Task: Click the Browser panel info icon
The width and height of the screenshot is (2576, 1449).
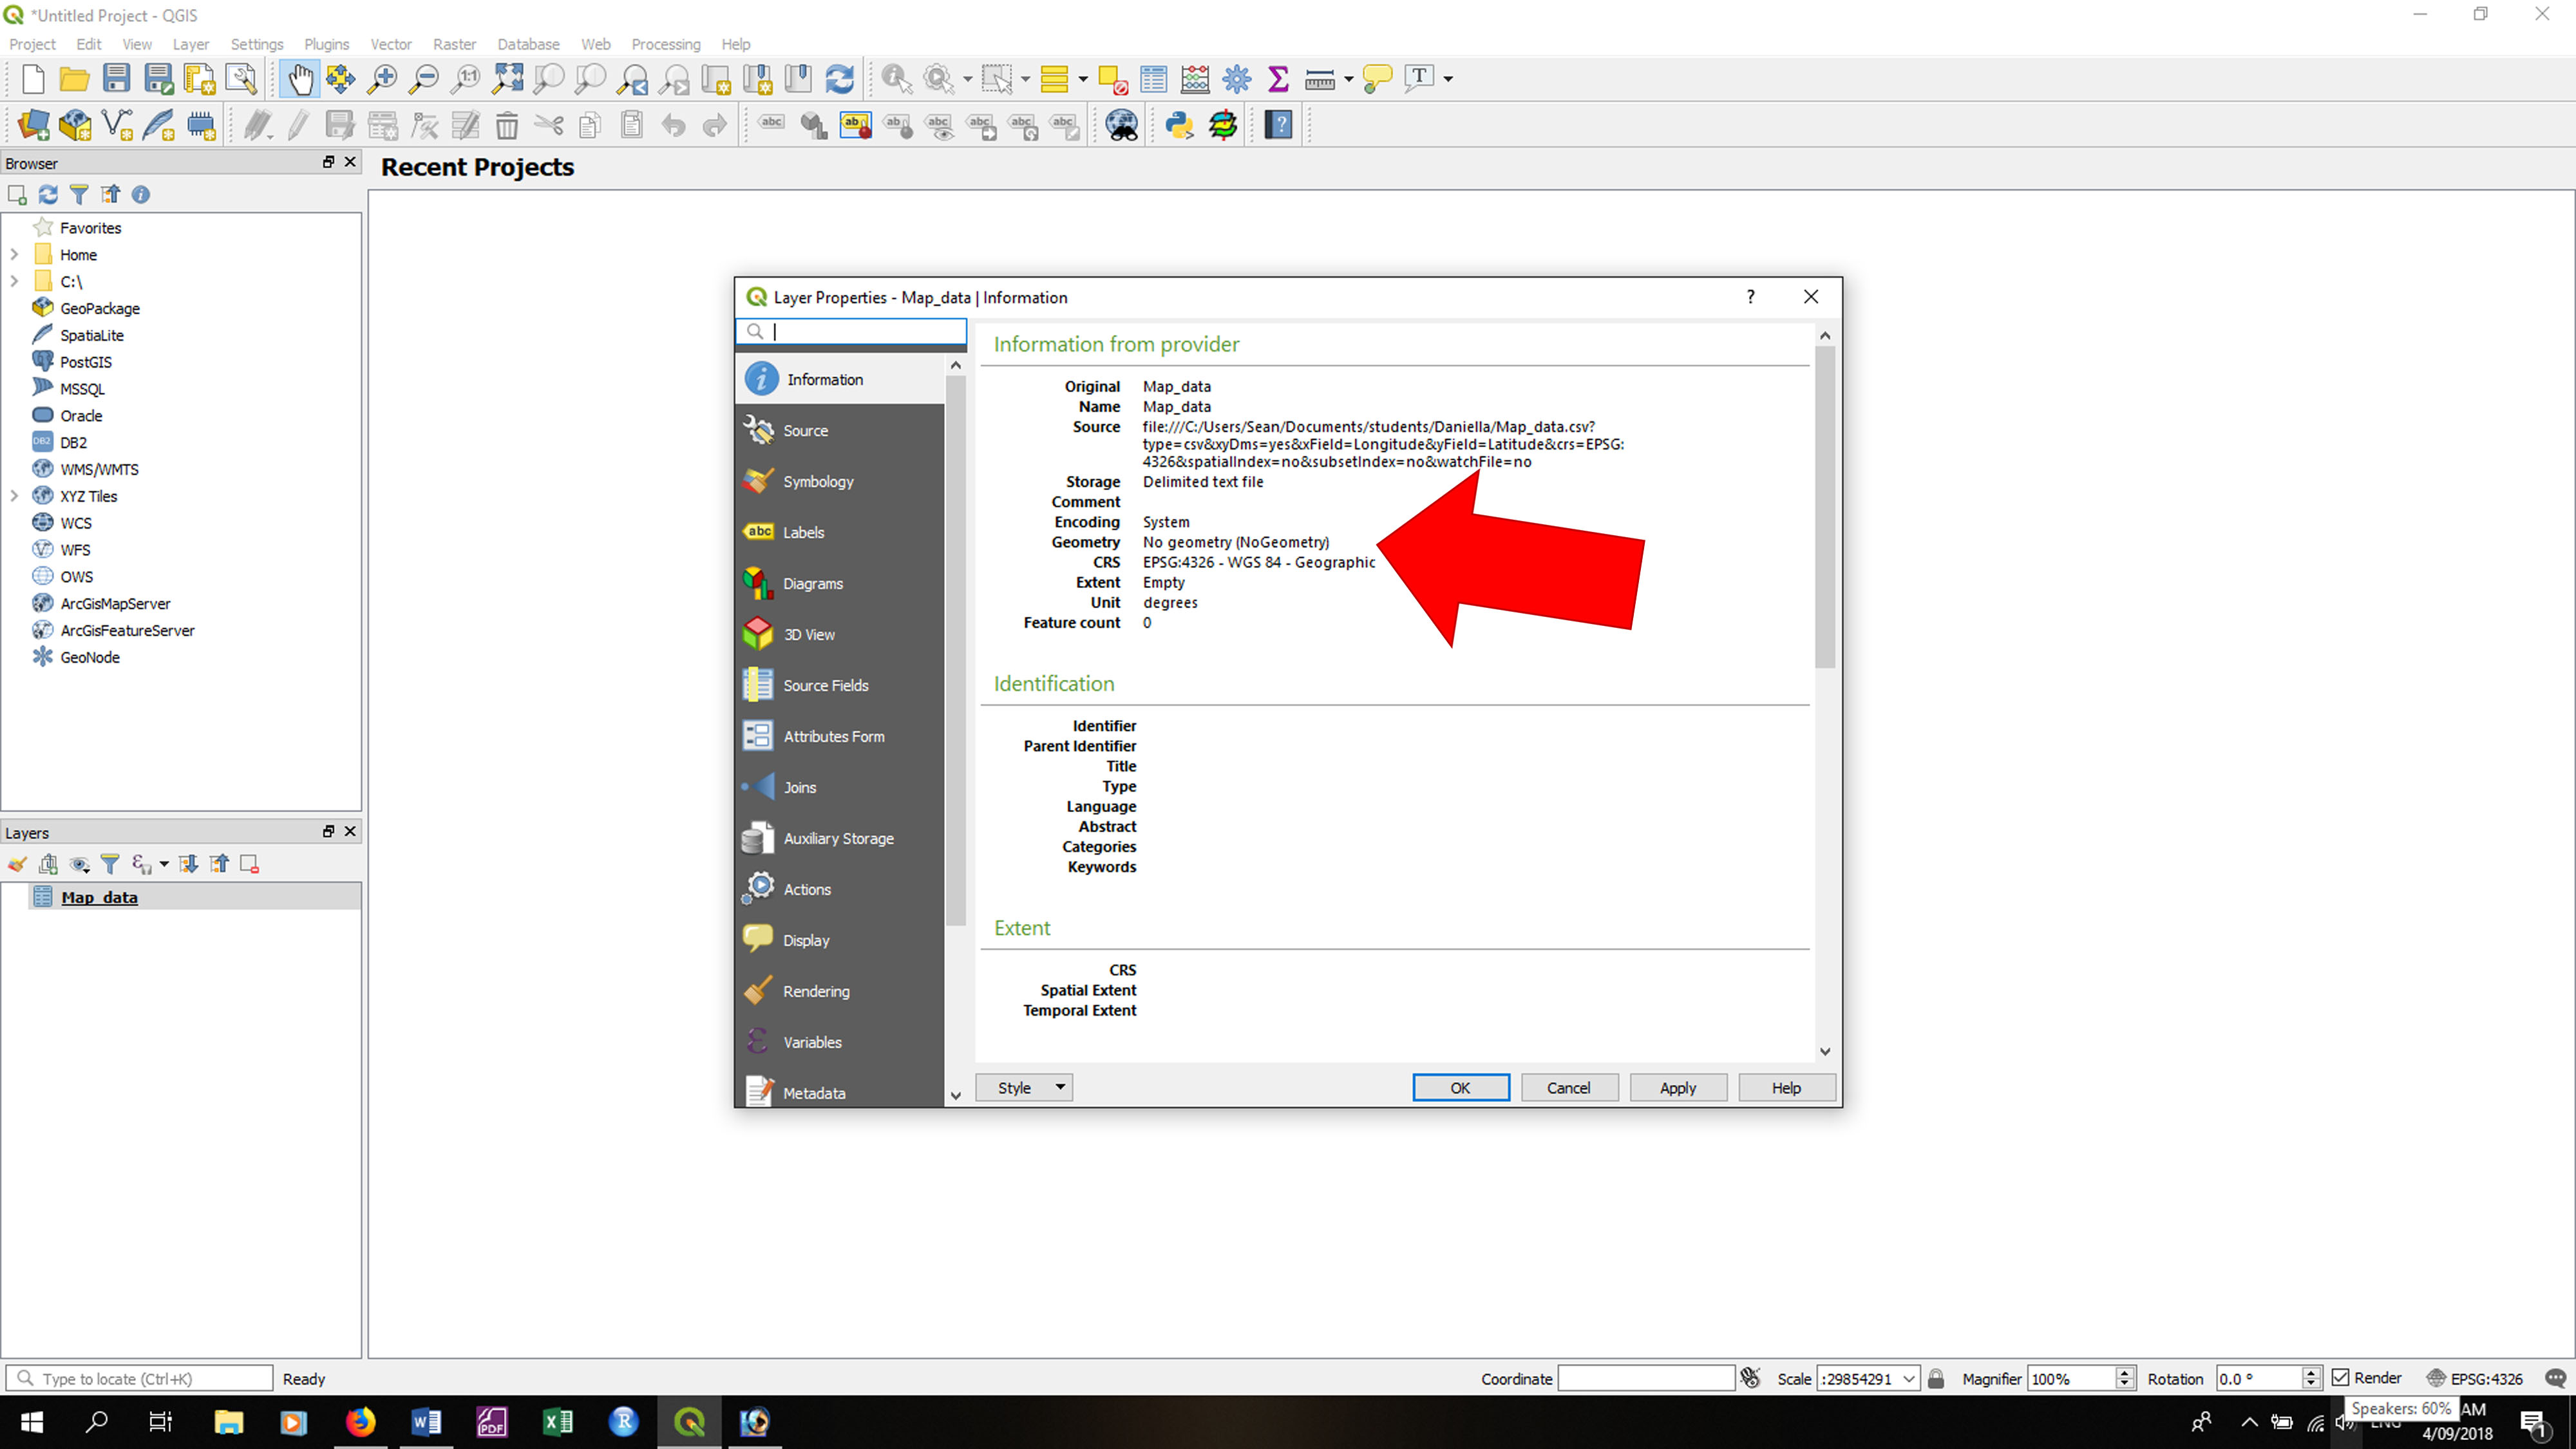Action: click(x=141, y=194)
